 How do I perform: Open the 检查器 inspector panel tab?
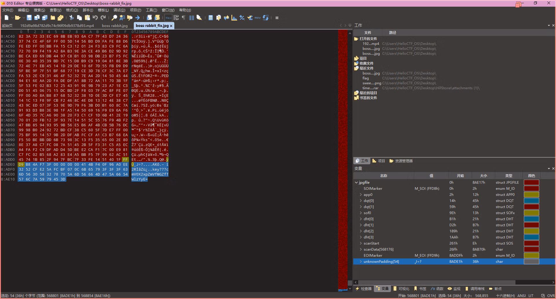(364, 289)
